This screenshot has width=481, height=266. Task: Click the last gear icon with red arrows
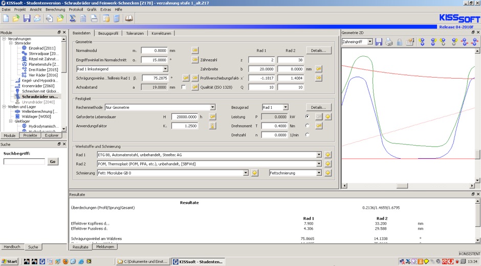click(475, 42)
